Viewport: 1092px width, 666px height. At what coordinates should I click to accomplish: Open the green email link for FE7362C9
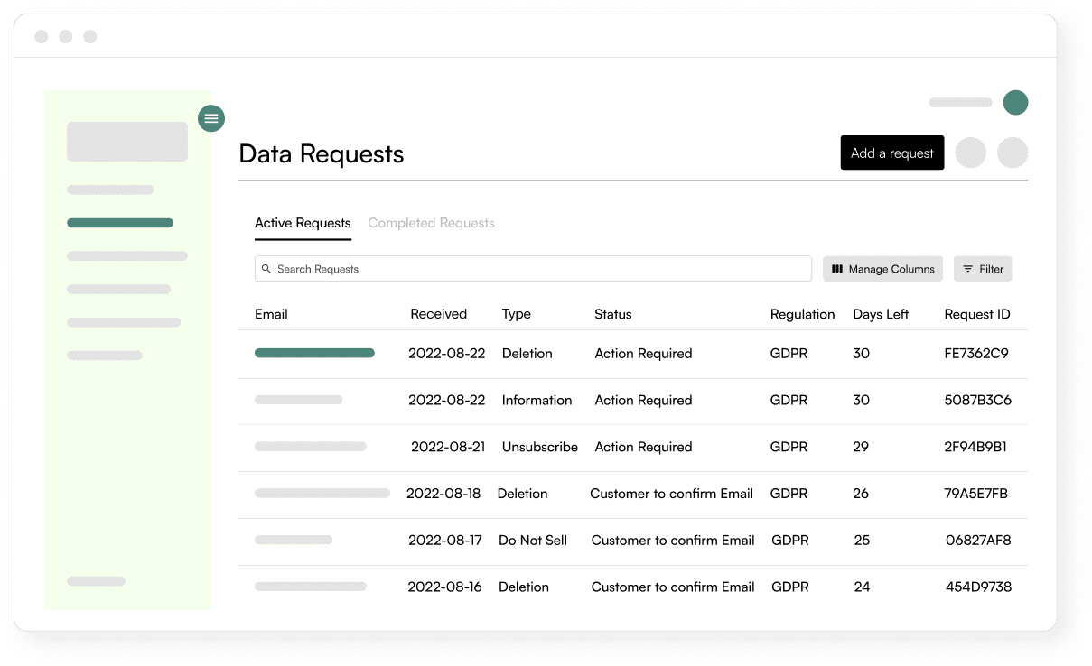[x=314, y=353]
